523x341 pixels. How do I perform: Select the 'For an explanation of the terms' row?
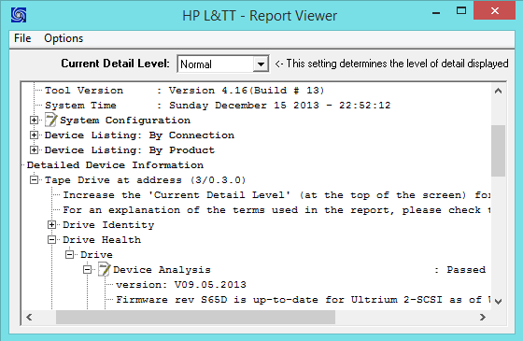tap(276, 210)
